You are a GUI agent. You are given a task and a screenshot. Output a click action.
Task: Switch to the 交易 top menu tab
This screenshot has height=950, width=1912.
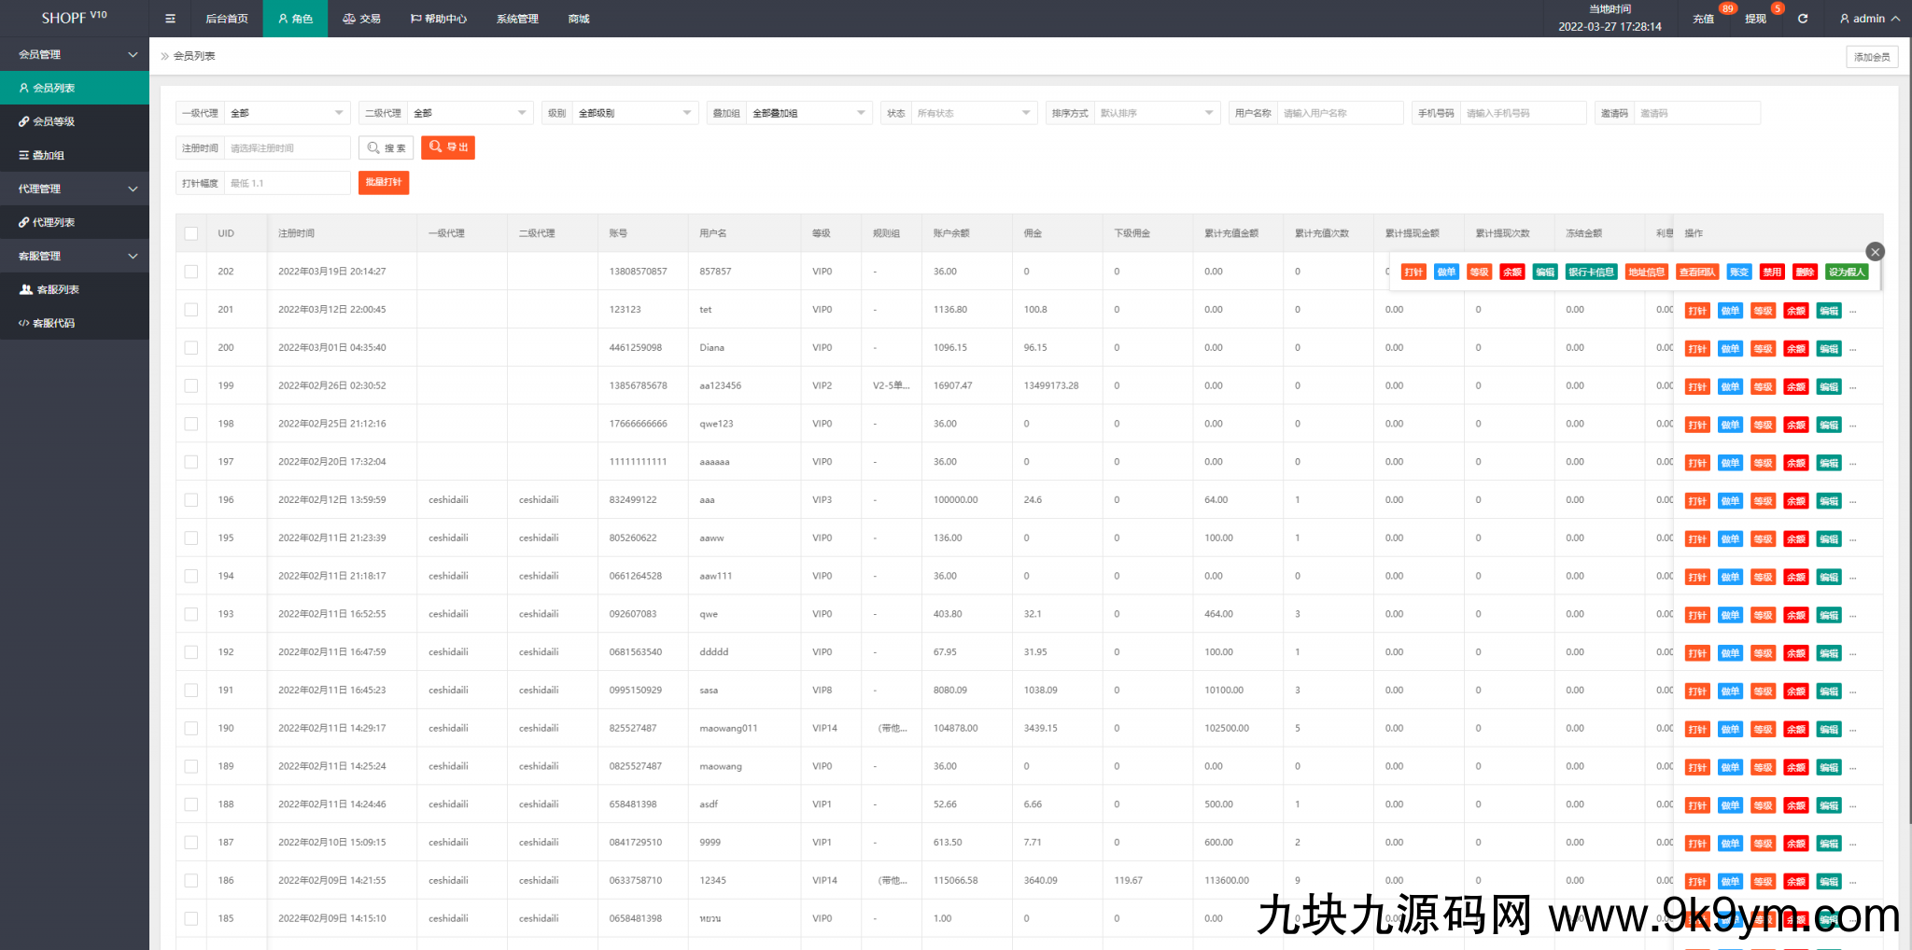(x=361, y=19)
